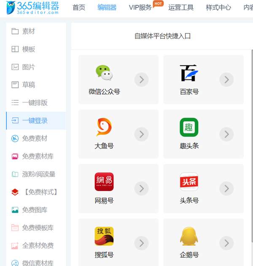Click the platform list vertical scrollbar
Image resolution: width=253 pixels, height=266 pixels.
[x=252, y=146]
